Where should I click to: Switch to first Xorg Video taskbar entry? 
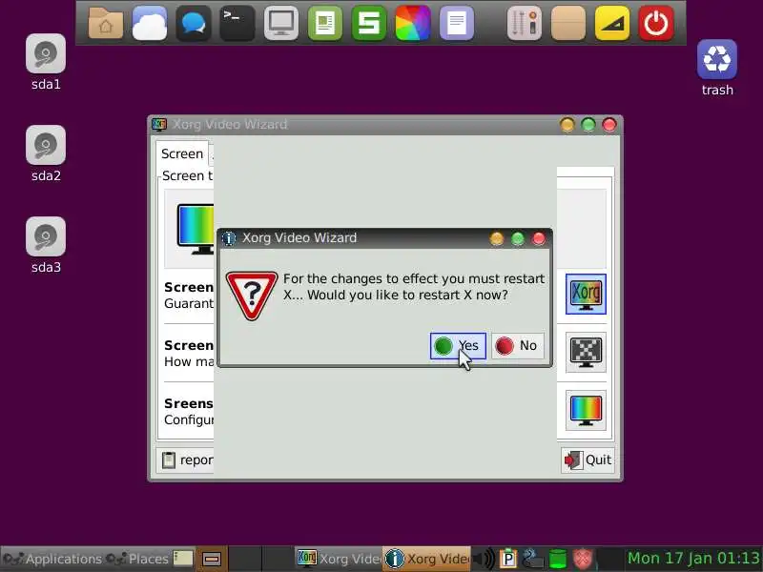tap(339, 559)
